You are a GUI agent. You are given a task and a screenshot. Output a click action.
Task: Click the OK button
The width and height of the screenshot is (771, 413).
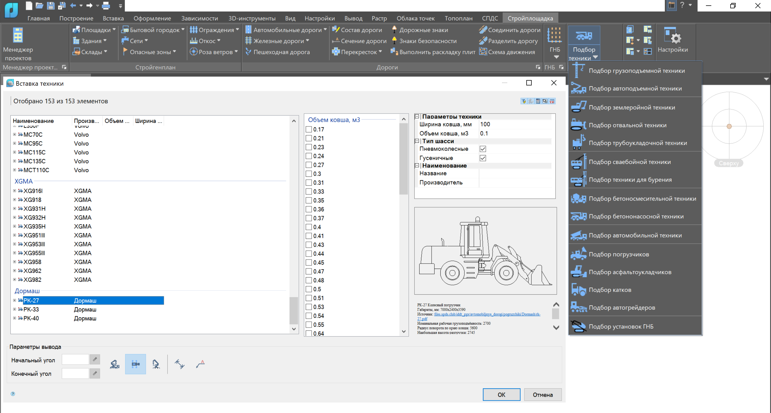[x=501, y=395]
